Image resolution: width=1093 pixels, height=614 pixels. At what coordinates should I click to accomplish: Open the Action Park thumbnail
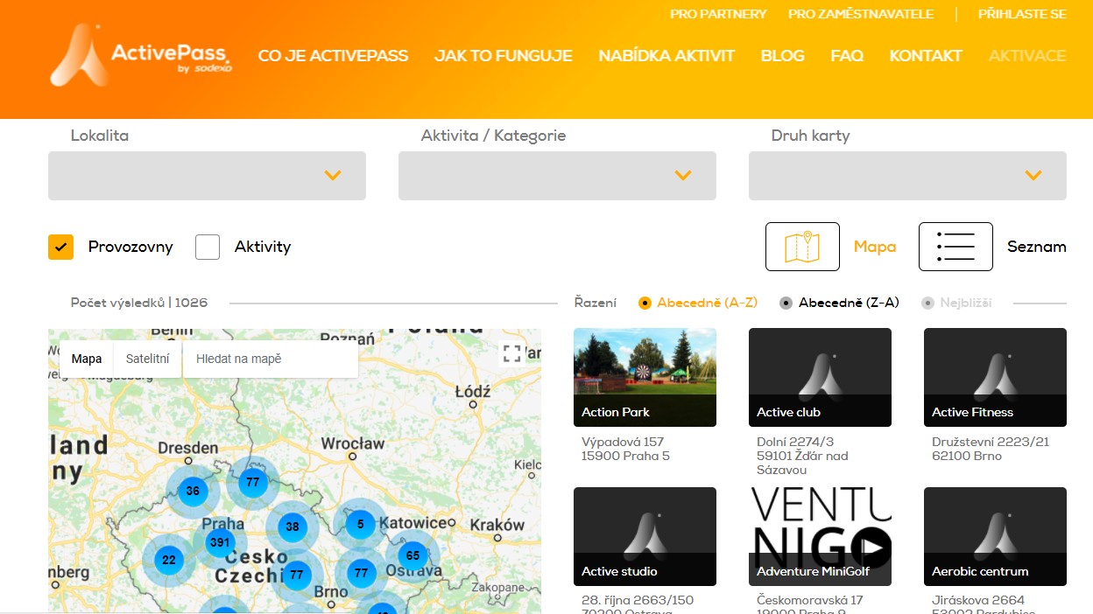(645, 377)
